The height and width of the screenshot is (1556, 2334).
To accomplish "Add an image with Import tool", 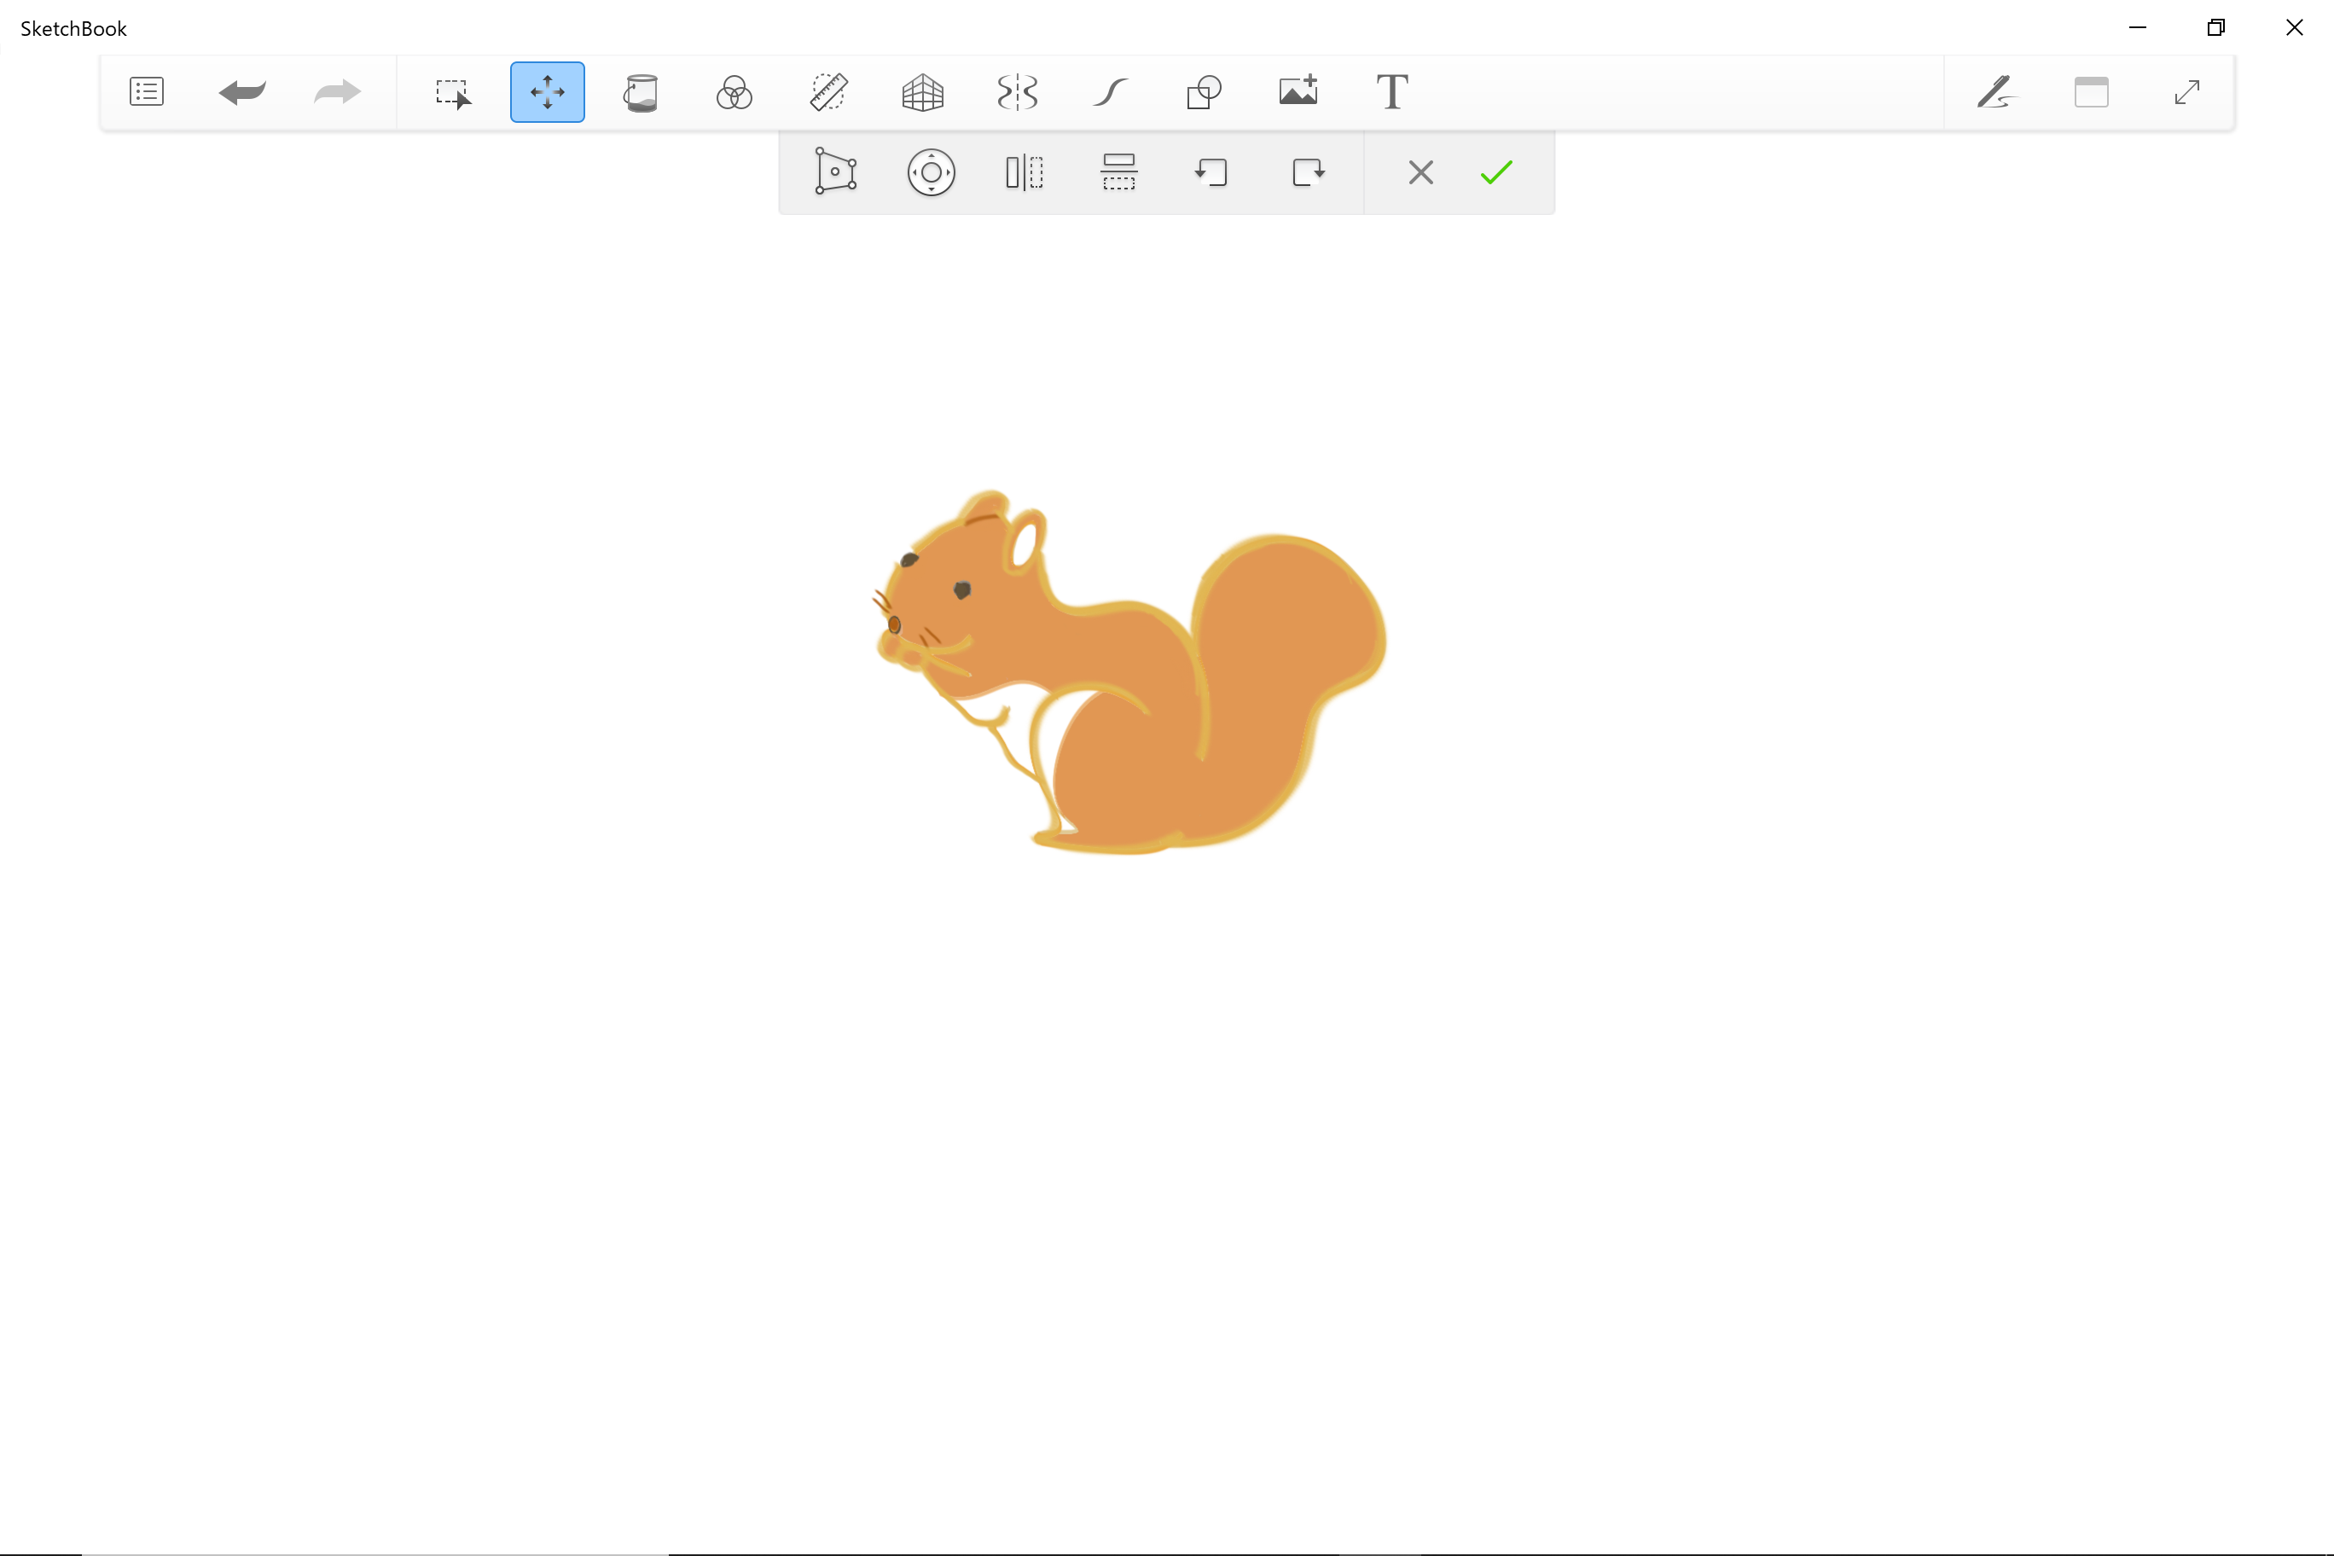I will [x=1298, y=90].
